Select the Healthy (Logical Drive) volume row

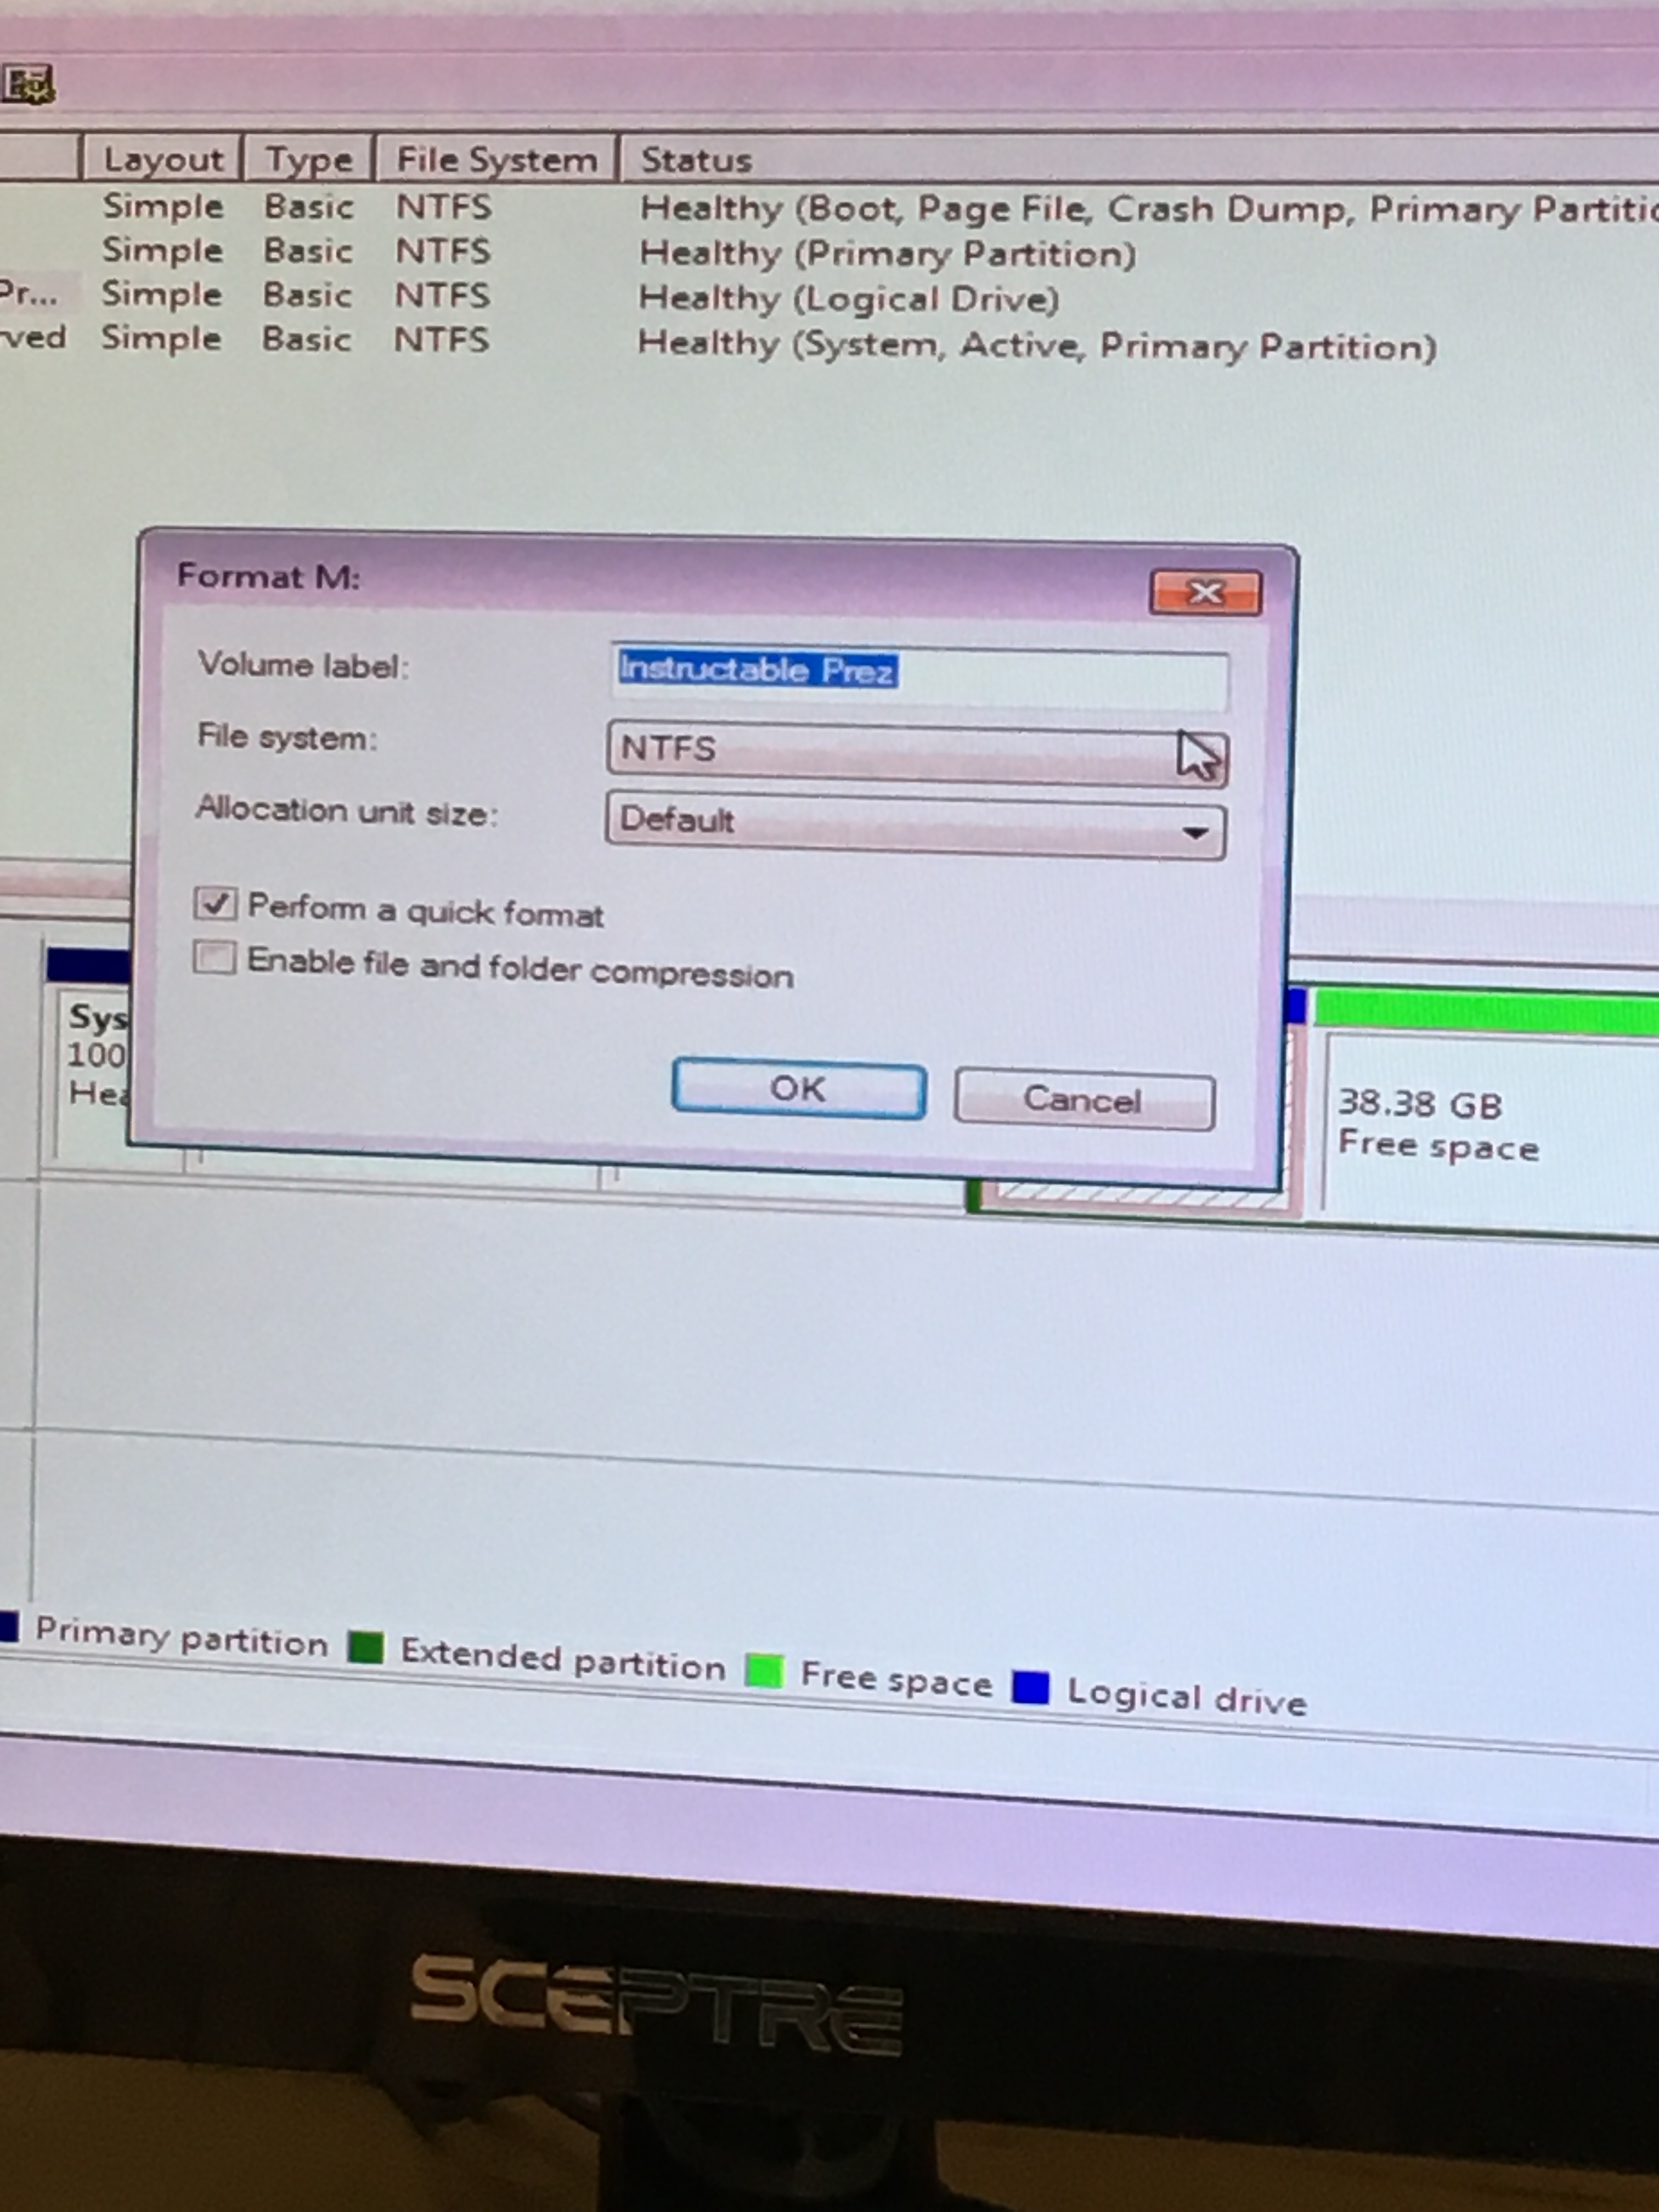click(829, 297)
